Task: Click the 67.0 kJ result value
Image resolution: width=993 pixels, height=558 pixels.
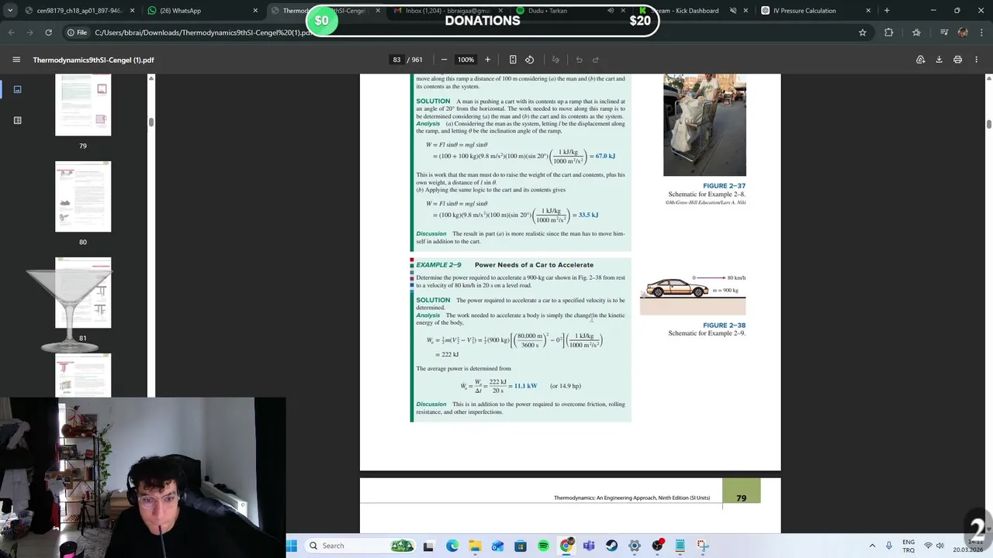Action: 605,157
